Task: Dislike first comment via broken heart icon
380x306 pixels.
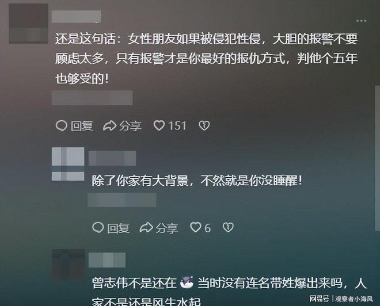Action: (x=204, y=125)
